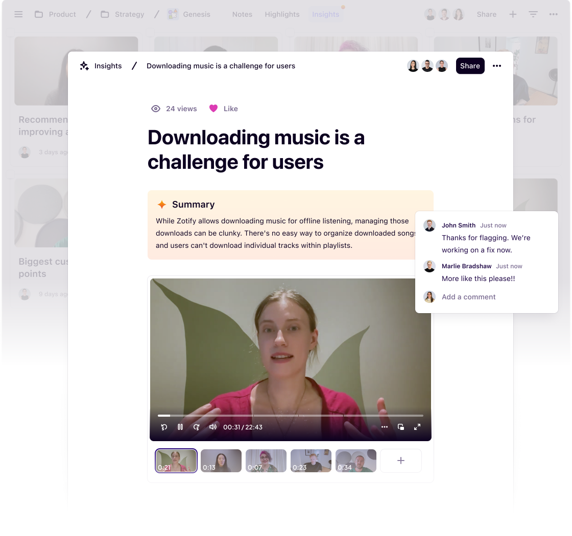Enable picture-in-picture mode icon
This screenshot has height=536, width=572.
400,427
